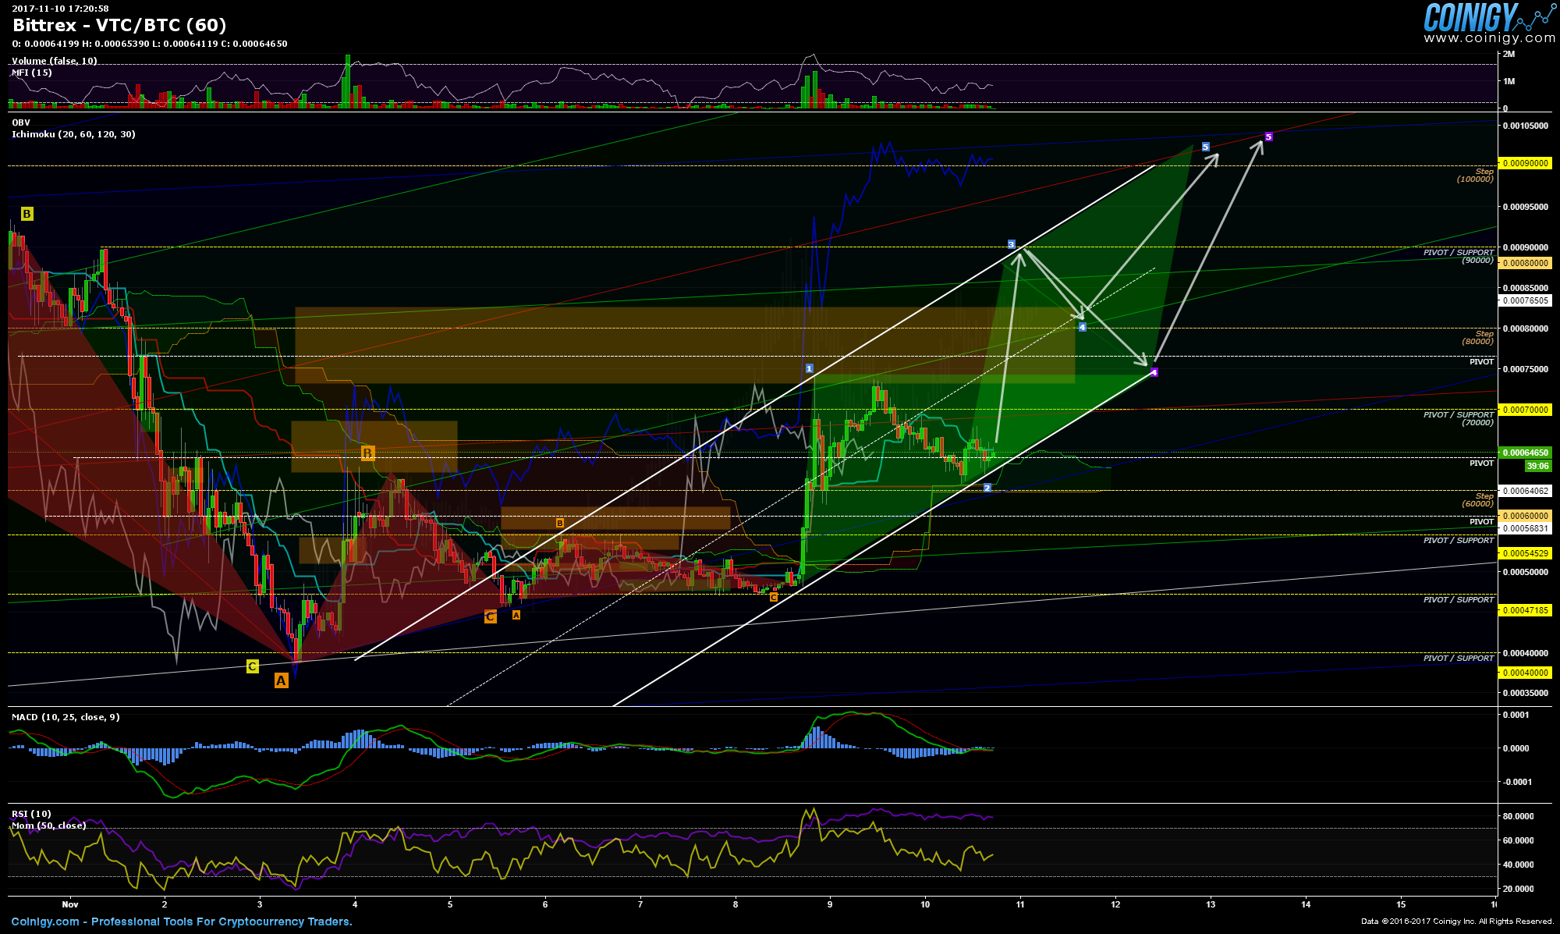Click the white 0.00064062 price tag
The height and width of the screenshot is (934, 1560).
tap(1526, 491)
